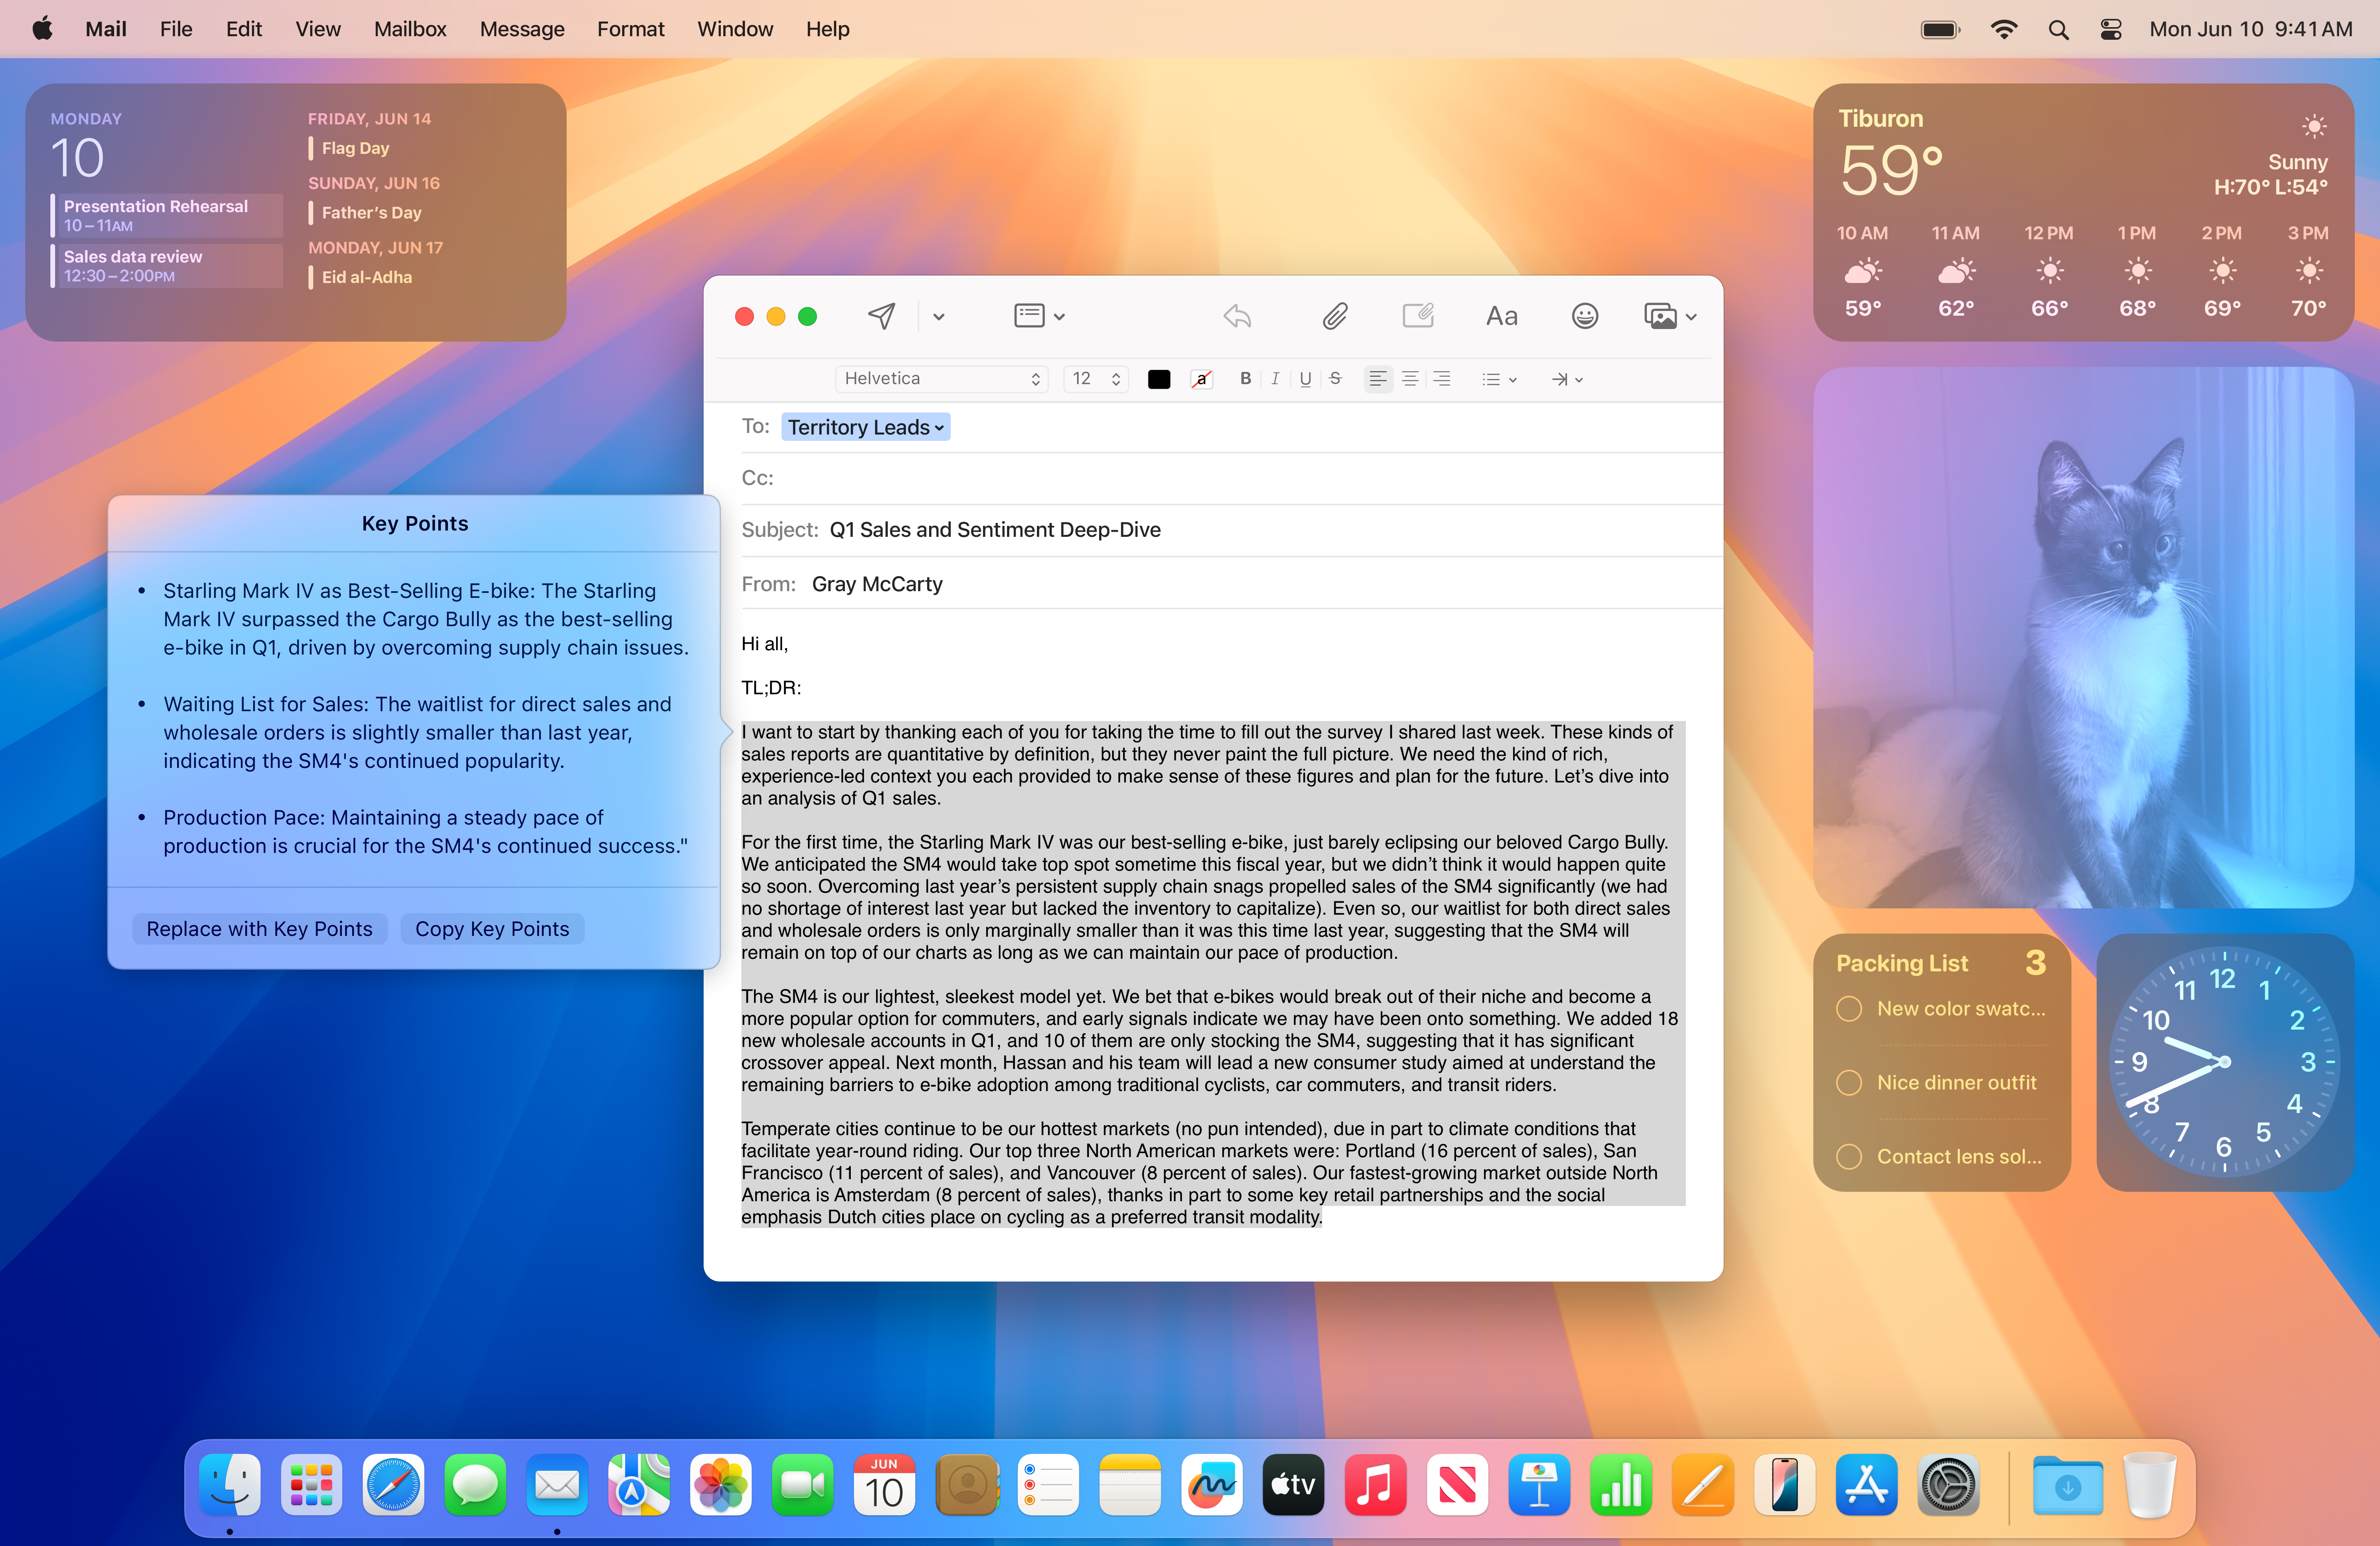Click Copy Key Points button

(x=492, y=929)
